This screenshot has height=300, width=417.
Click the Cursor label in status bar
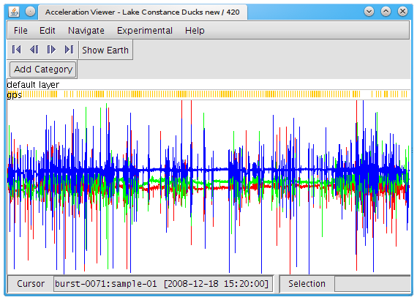[31, 284]
